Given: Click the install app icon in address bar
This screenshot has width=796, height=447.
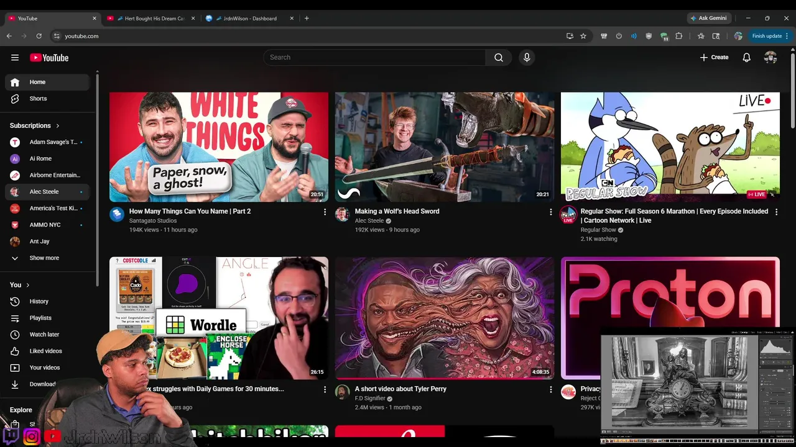Looking at the screenshot, I should (570, 36).
